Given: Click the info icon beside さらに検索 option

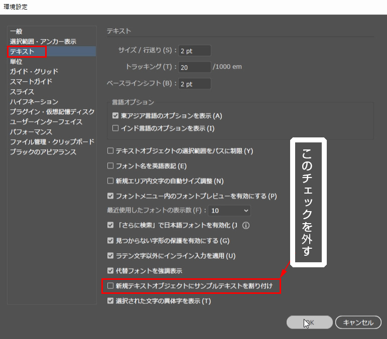Looking at the screenshot, I should click(246, 225).
